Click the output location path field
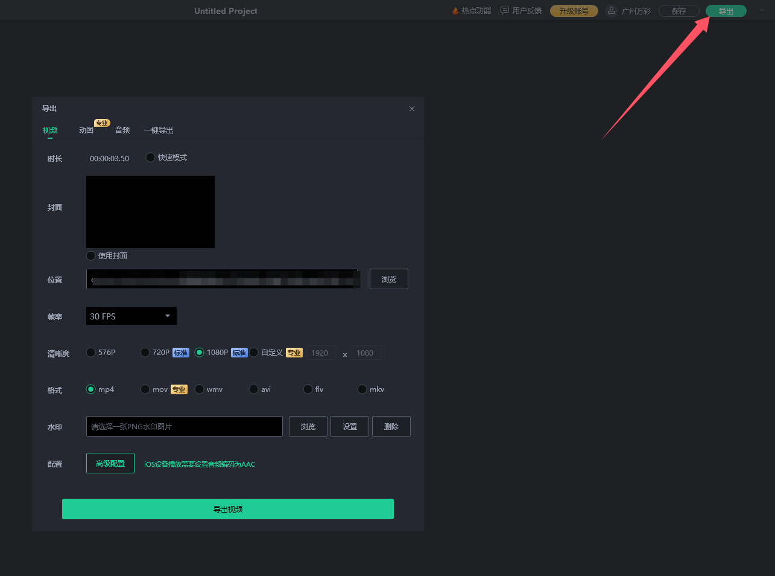 click(223, 279)
